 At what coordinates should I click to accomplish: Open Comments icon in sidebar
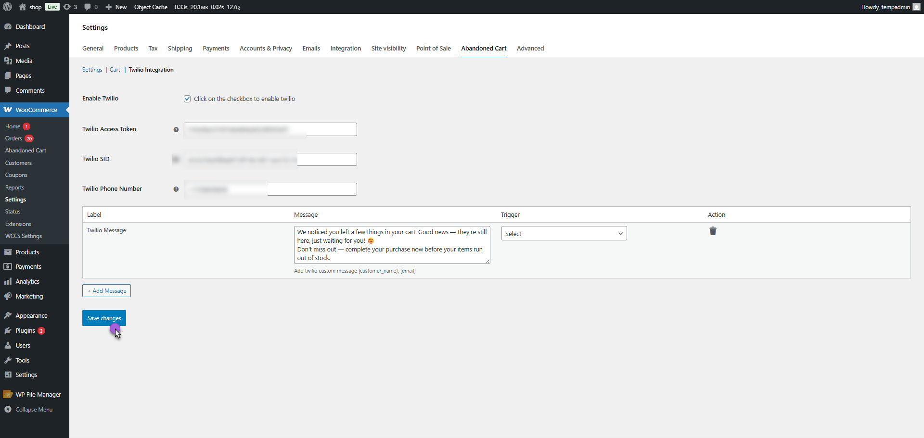tap(8, 90)
